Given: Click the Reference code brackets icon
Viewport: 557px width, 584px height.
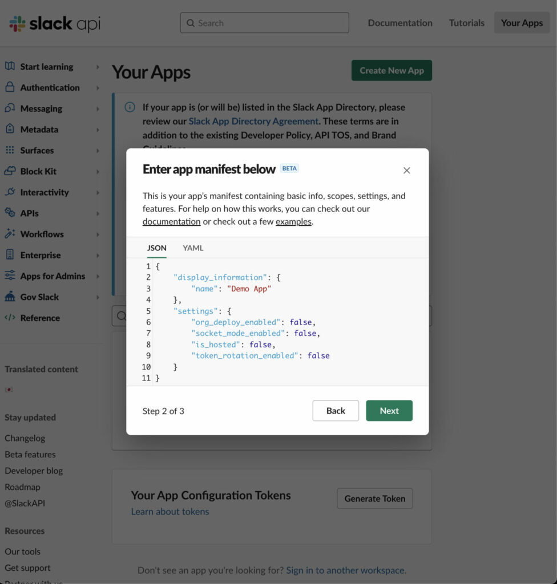Looking at the screenshot, I should point(10,318).
